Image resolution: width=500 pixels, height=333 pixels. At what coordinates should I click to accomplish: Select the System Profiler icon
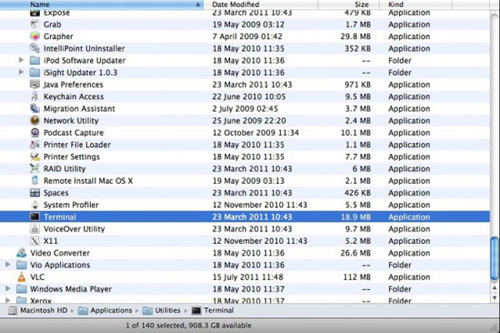[x=34, y=205]
